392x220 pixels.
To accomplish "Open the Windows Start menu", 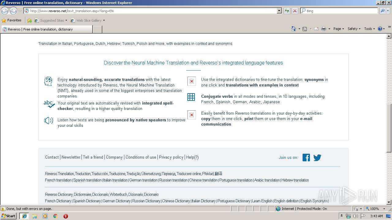I will pos(9,216).
